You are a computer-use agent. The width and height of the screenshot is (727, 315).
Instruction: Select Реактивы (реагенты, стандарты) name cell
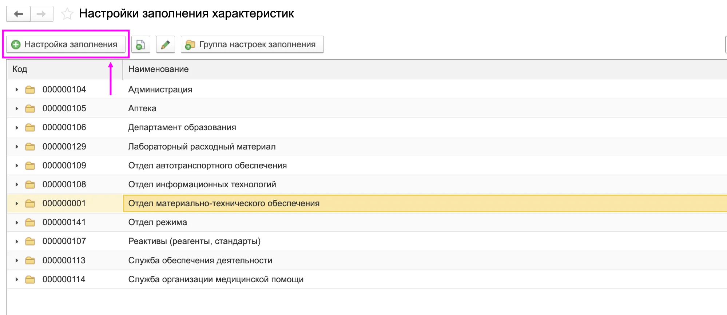[x=425, y=241]
